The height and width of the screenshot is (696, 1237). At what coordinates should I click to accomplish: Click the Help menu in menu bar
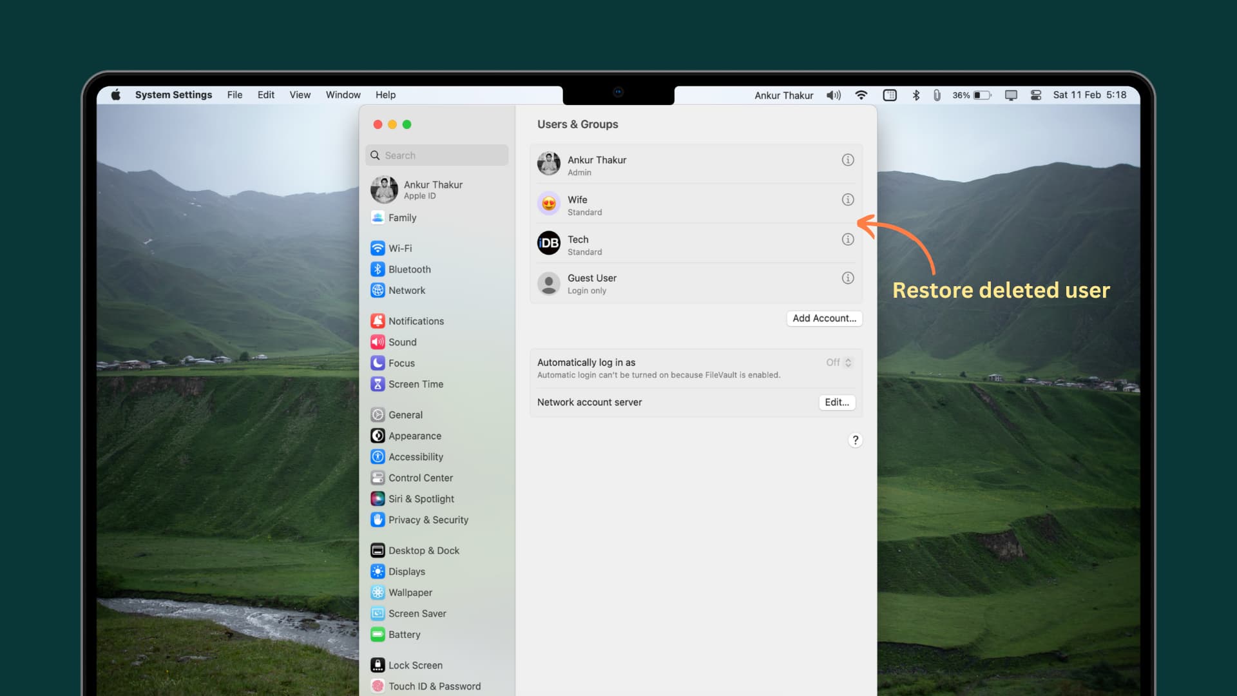pyautogui.click(x=386, y=94)
